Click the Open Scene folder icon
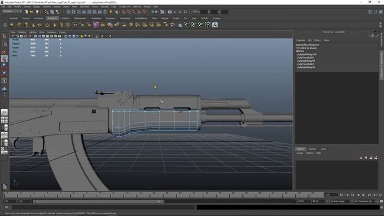Image resolution: width=384 pixels, height=216 pixels. [32, 12]
